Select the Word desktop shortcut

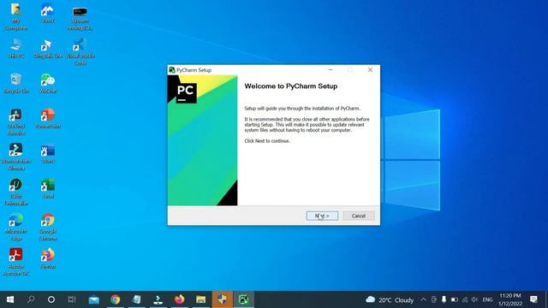(48, 153)
